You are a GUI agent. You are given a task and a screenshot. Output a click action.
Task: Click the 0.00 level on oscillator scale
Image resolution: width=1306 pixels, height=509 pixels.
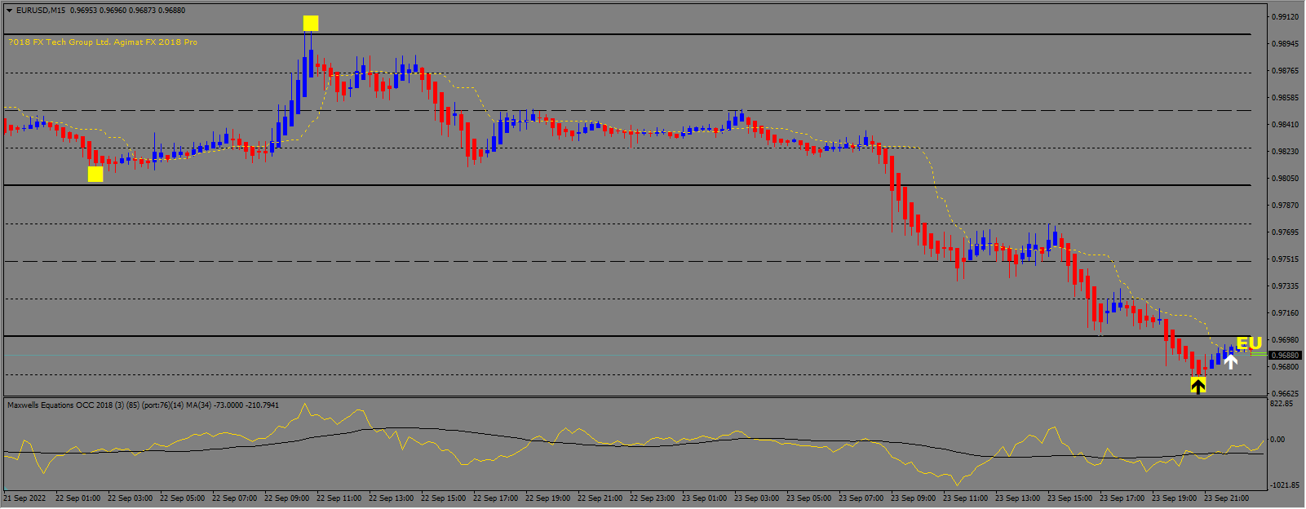click(x=1278, y=440)
